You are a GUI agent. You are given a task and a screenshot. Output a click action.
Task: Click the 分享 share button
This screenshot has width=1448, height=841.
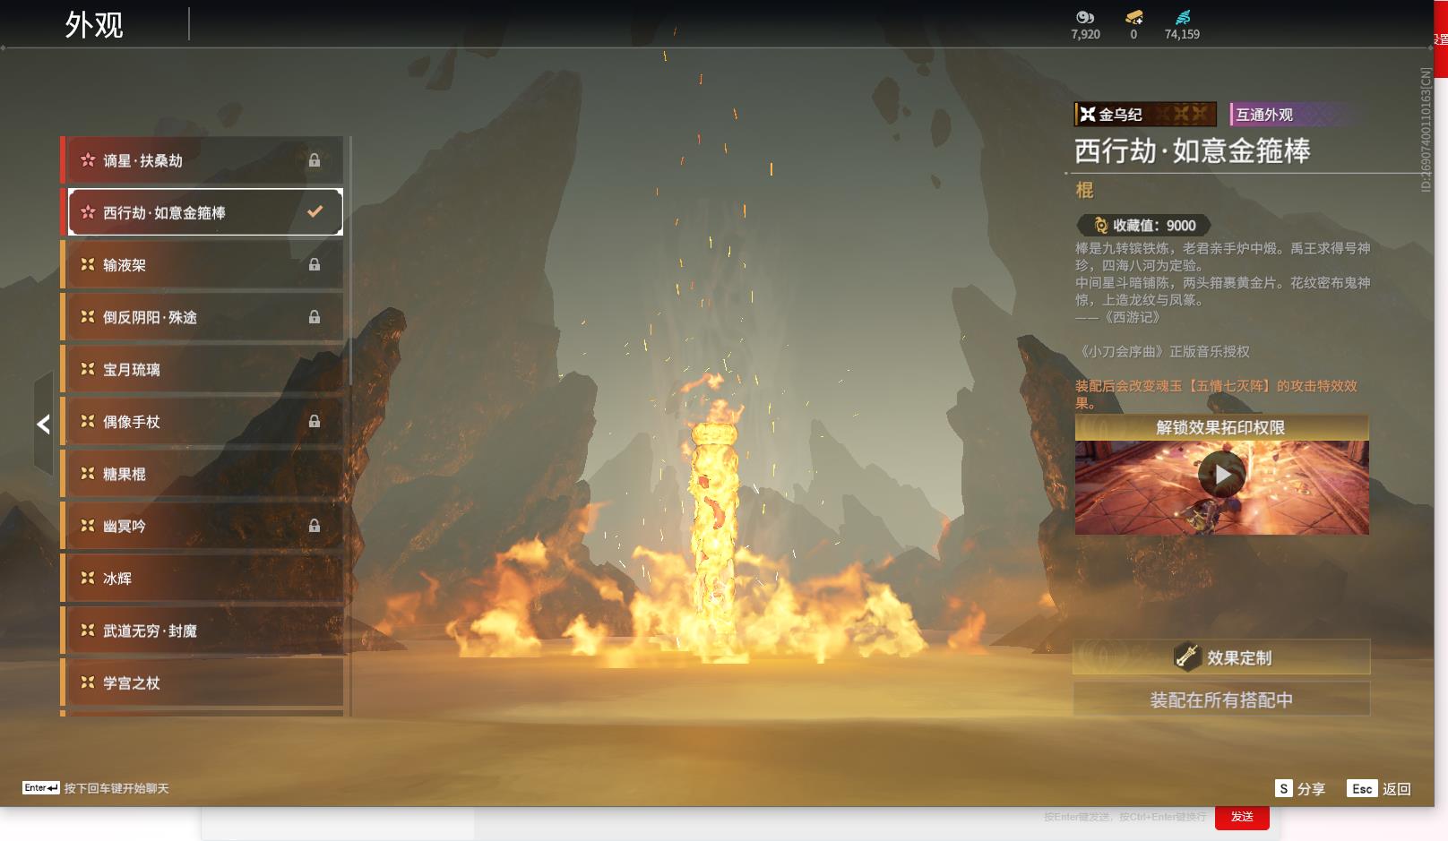pos(1300,789)
